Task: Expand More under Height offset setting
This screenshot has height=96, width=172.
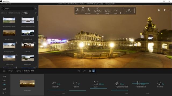Action: [148, 93]
